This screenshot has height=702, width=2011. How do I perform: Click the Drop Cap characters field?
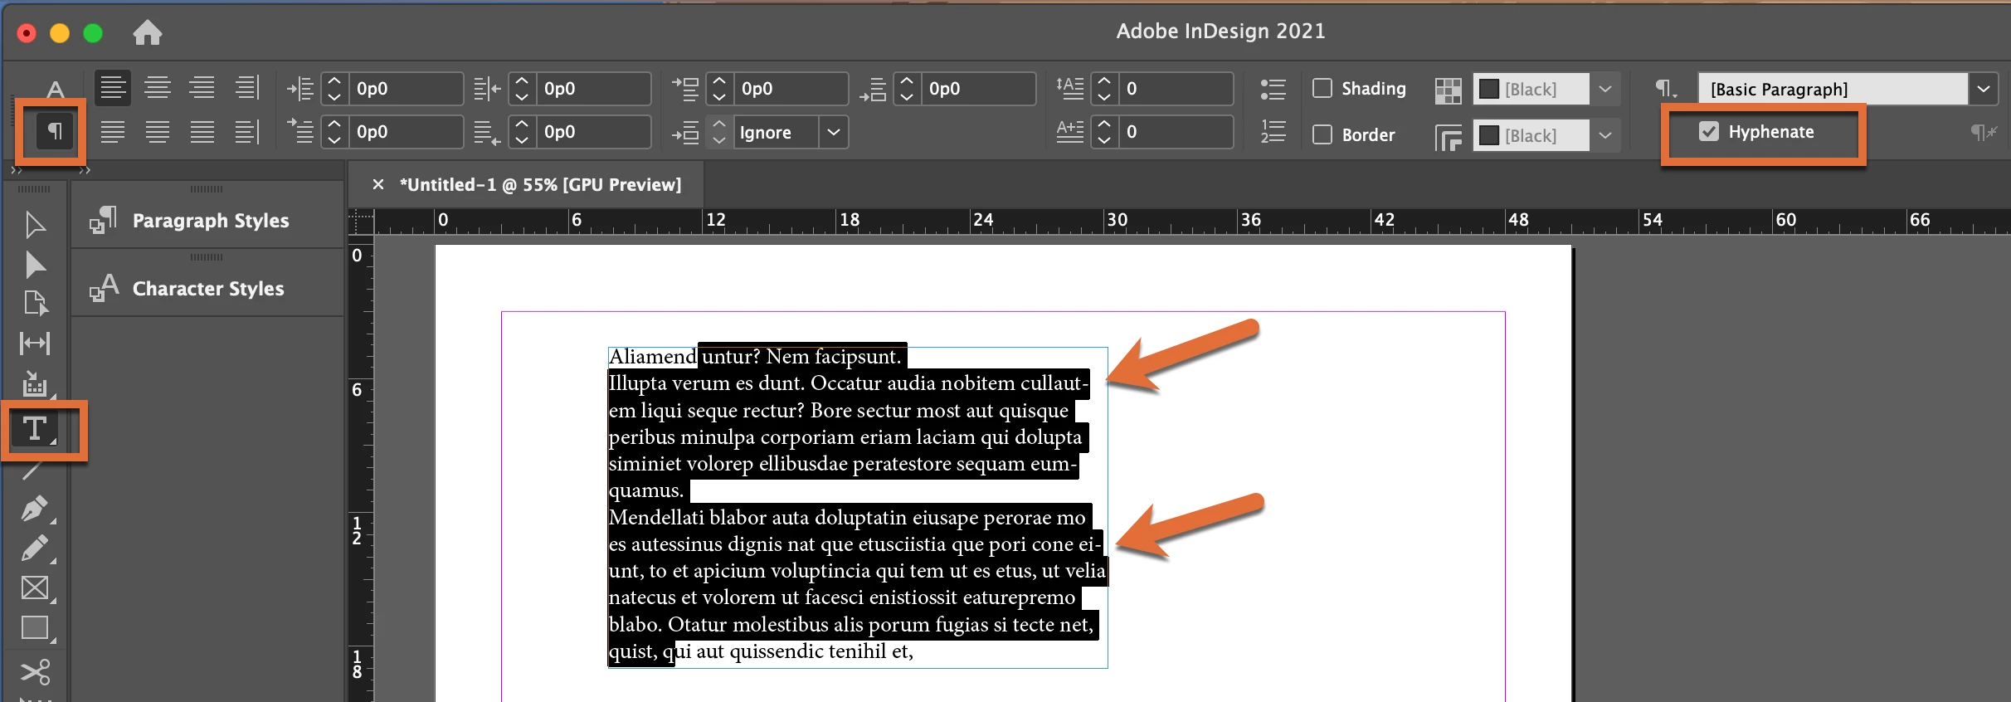(1176, 132)
